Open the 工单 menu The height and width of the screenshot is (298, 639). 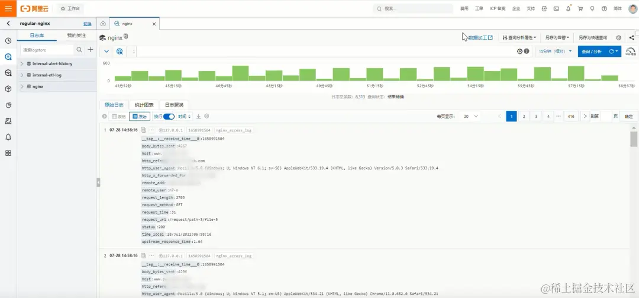click(x=479, y=8)
